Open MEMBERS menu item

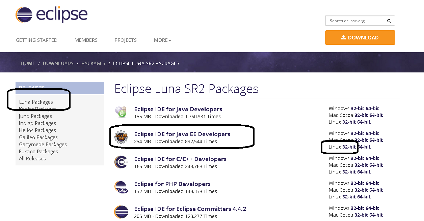pos(86,40)
